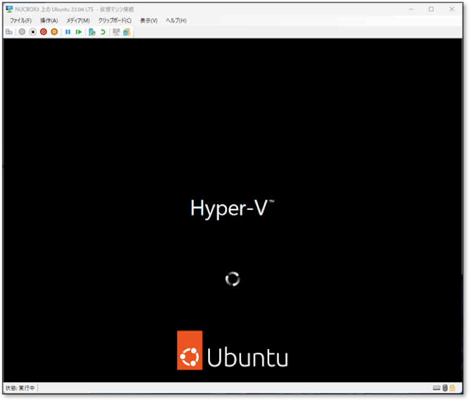Create a checkpoint using the toolbar icon
This screenshot has width=470, height=401.
pyautogui.click(x=92, y=32)
